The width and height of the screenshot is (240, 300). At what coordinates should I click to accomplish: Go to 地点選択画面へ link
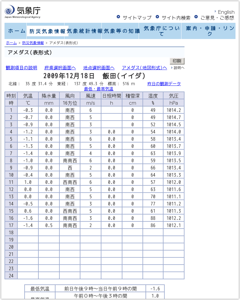(99, 67)
